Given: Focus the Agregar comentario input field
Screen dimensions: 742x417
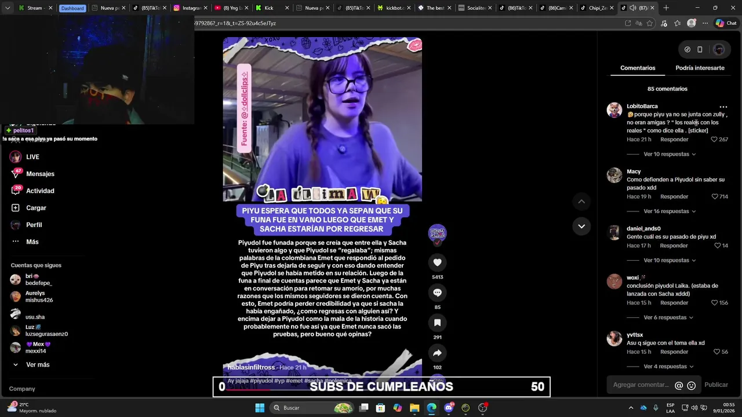Looking at the screenshot, I should coord(642,385).
